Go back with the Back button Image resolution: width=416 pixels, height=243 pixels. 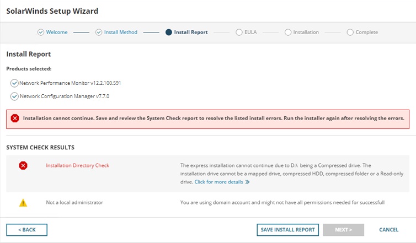pyautogui.click(x=26, y=230)
